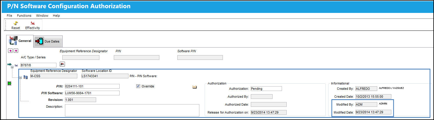Click the first pink expand-all button
Screen dimensions: 434x120
(x=11, y=51)
